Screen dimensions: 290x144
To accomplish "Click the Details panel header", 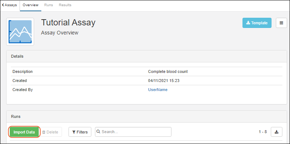I will click(x=146, y=56).
